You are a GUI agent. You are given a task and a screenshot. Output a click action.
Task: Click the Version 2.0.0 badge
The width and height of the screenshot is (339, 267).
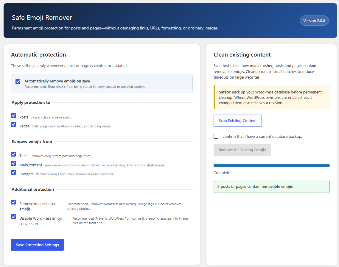(x=314, y=21)
